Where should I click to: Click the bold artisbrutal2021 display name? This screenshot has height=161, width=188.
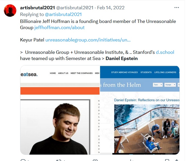(x=37, y=8)
